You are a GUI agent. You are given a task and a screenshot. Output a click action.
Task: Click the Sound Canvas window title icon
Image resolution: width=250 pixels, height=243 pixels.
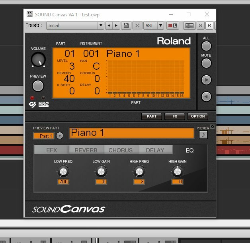pos(29,14)
